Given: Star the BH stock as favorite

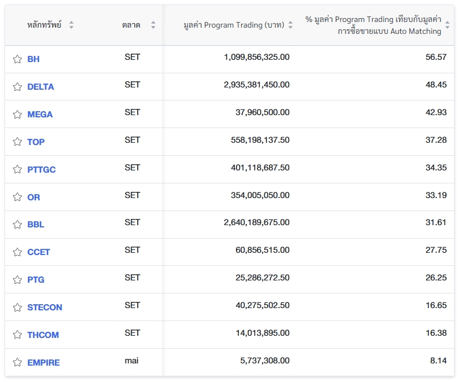Looking at the screenshot, I should pos(17,59).
